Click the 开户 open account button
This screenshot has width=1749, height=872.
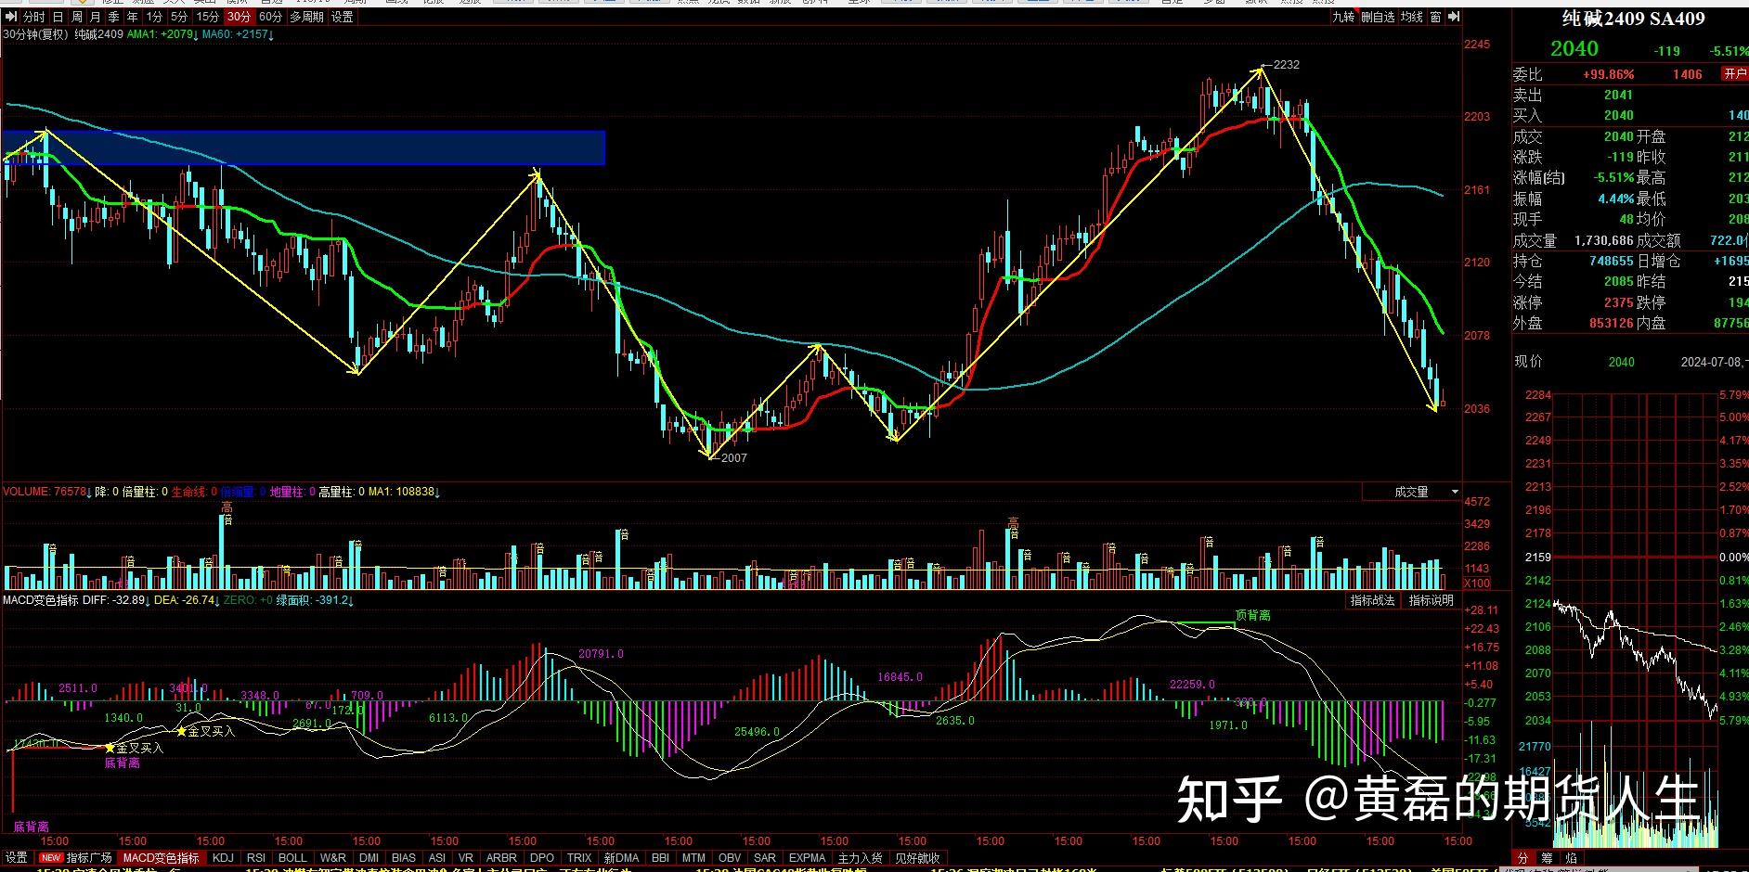[x=1734, y=74]
